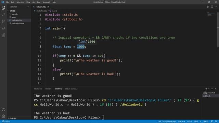Viewport: 219px width, 123px height.
Task: Open HelloWorld.c in the explorer
Action: click(17, 20)
